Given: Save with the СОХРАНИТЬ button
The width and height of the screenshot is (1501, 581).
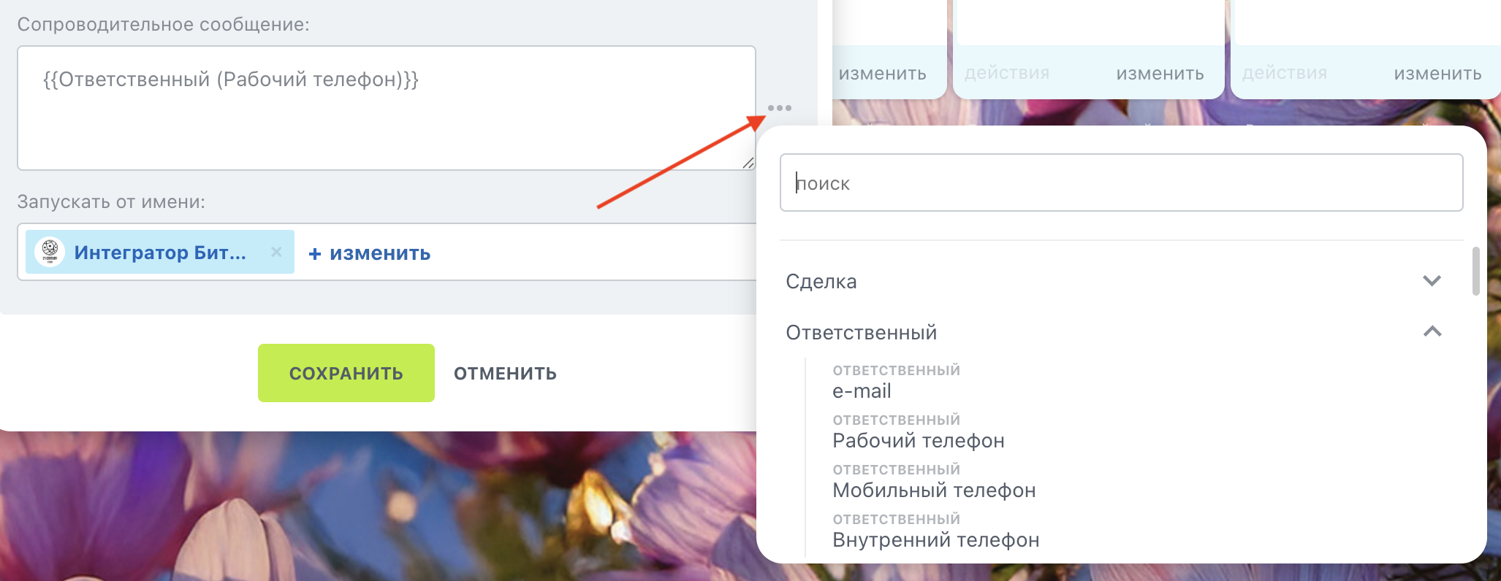Looking at the screenshot, I should click(x=346, y=373).
